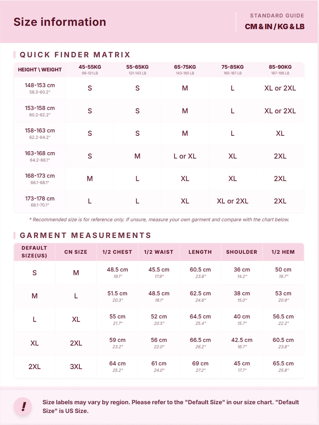The height and width of the screenshot is (425, 319).
Task: Click the Quick Finder Matrix section title
Action: click(75, 55)
